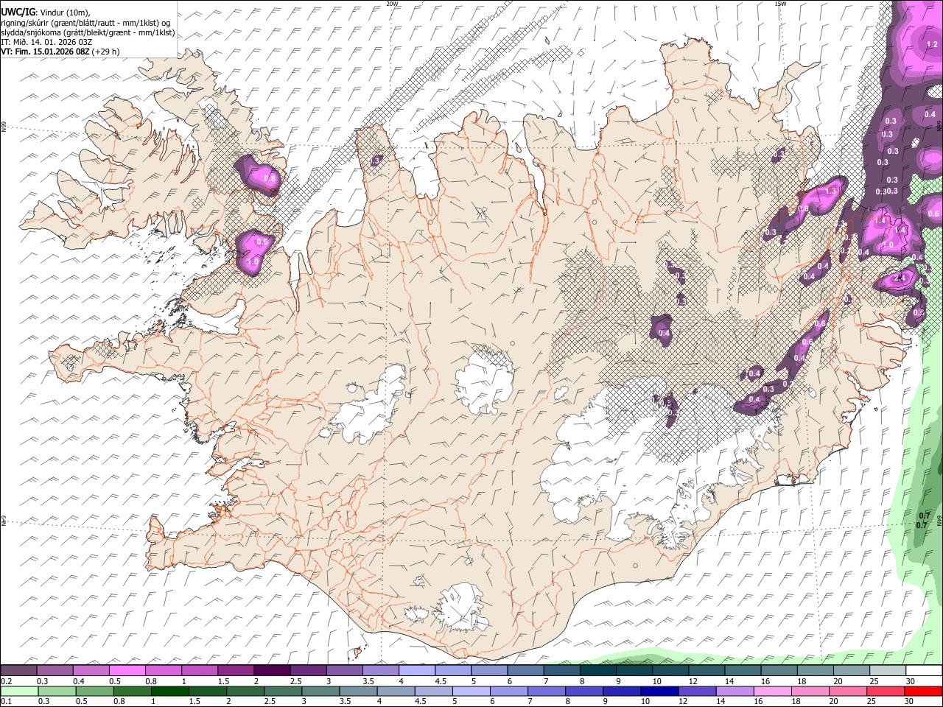The image size is (943, 707).
Task: Select top-row legend swatch between 1 and 1.5
Action: click(x=200, y=670)
